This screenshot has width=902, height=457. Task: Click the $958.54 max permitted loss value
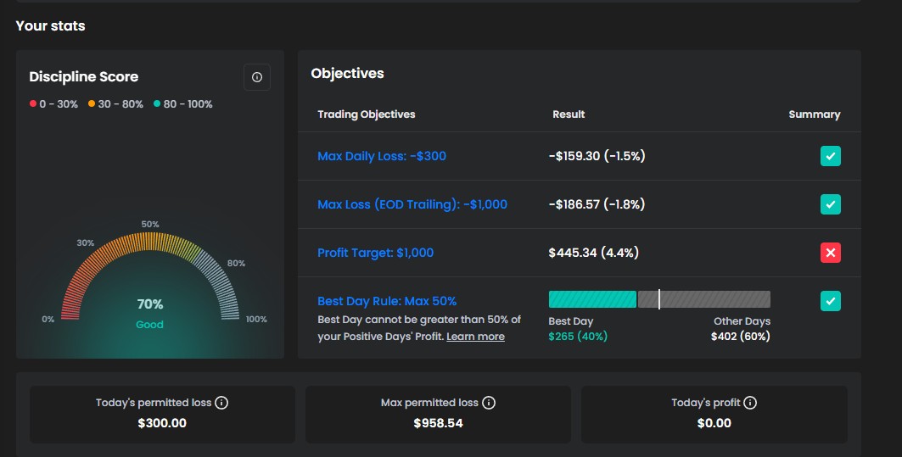[439, 423]
